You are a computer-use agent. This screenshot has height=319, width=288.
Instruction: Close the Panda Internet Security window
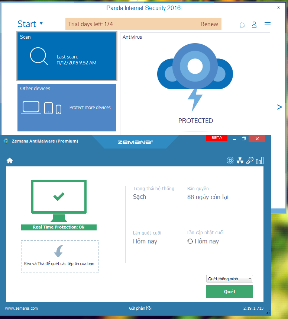click(x=278, y=7)
